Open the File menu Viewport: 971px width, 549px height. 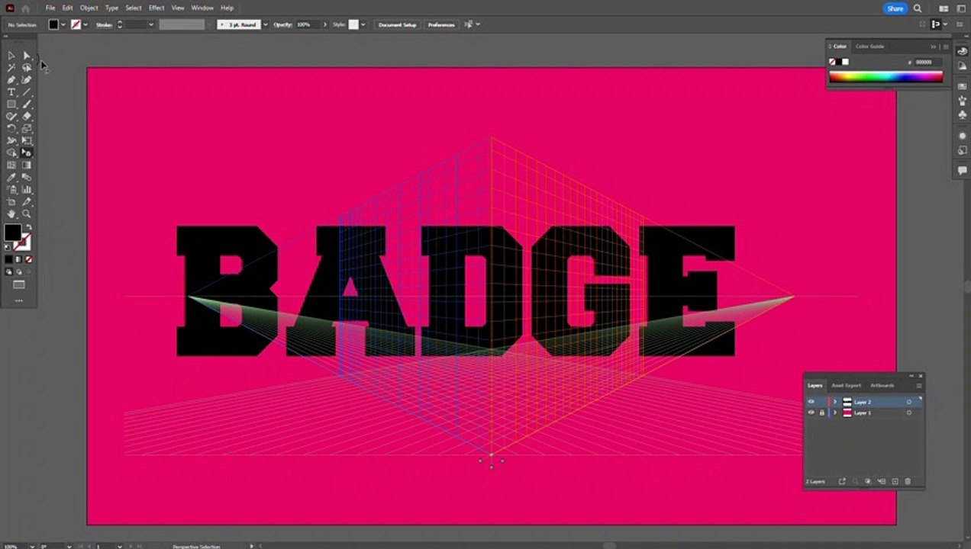point(50,8)
